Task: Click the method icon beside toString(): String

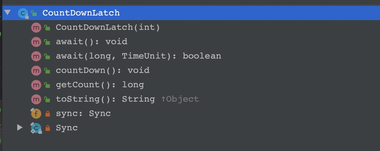Action: click(x=36, y=99)
